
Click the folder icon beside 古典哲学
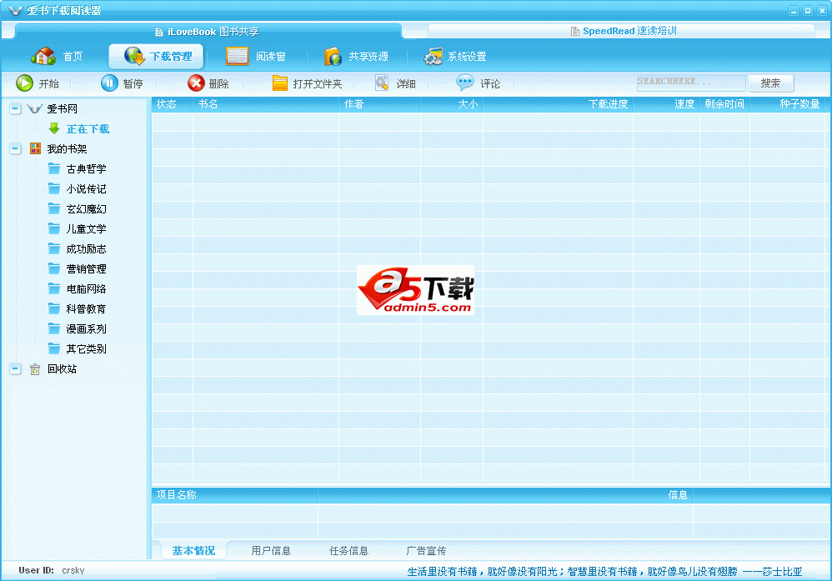click(54, 168)
